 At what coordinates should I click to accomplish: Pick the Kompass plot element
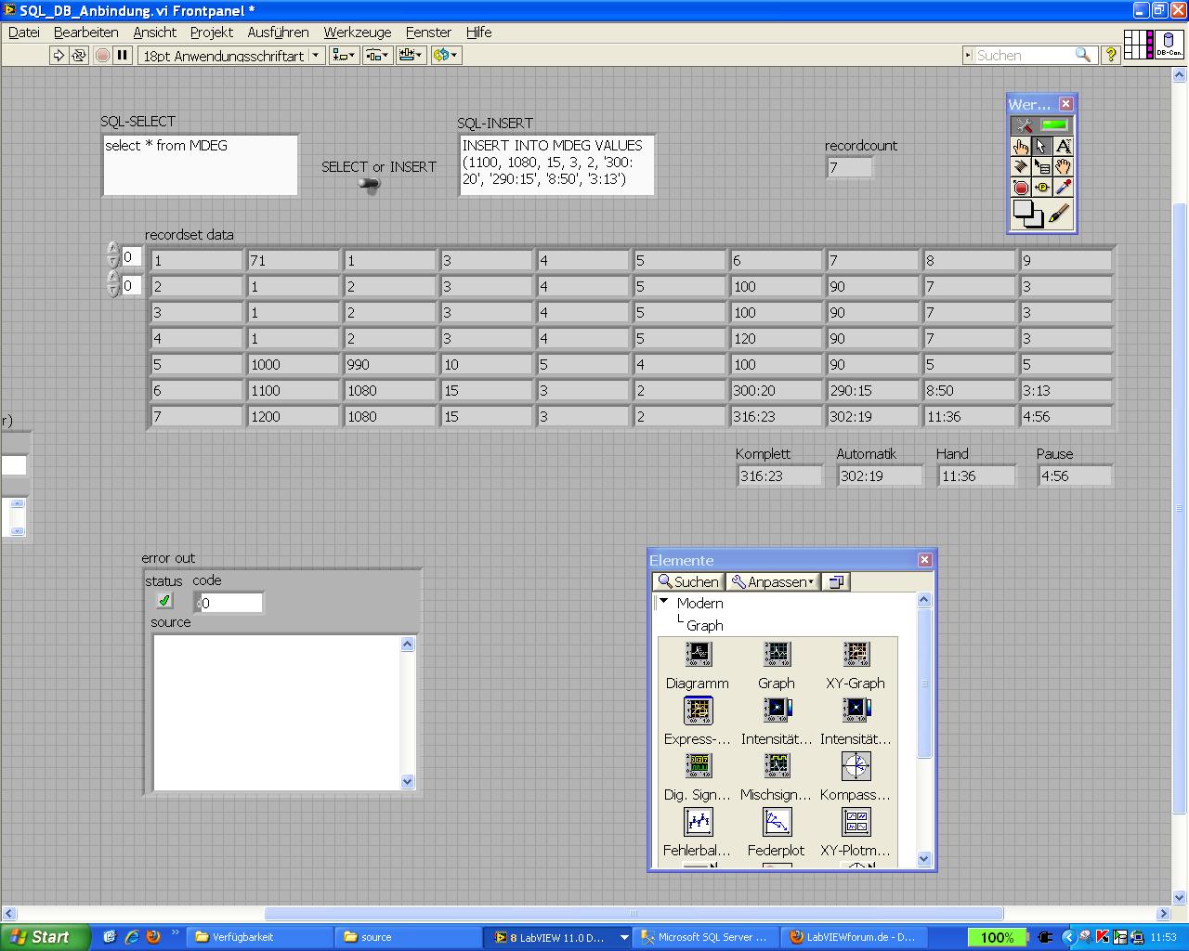[856, 776]
